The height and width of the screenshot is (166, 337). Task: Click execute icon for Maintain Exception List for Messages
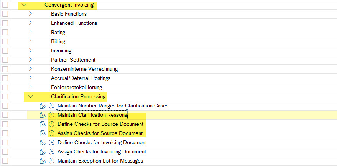click(52, 161)
